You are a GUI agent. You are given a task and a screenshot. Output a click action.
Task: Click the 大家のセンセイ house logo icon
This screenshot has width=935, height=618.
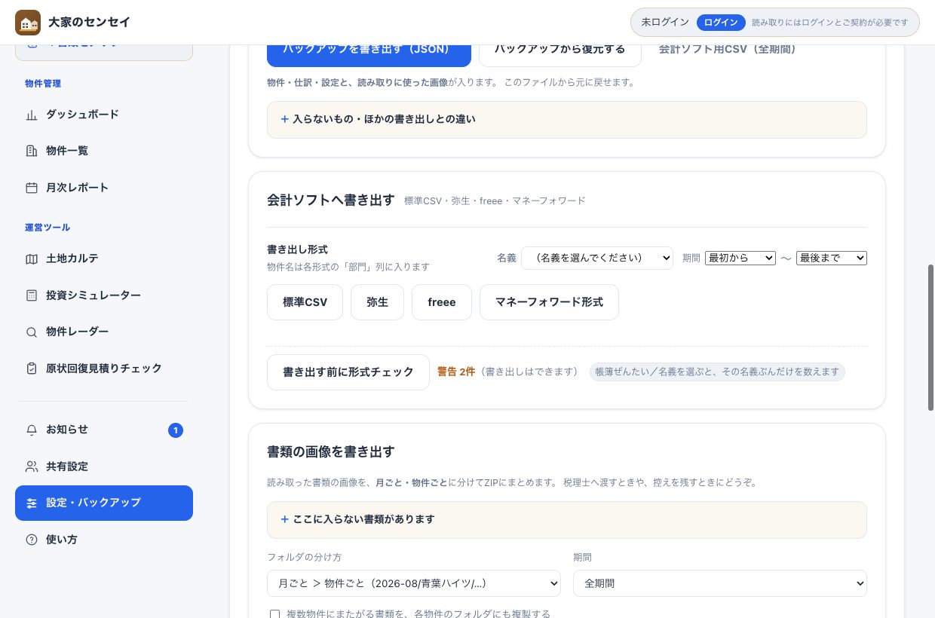click(28, 23)
